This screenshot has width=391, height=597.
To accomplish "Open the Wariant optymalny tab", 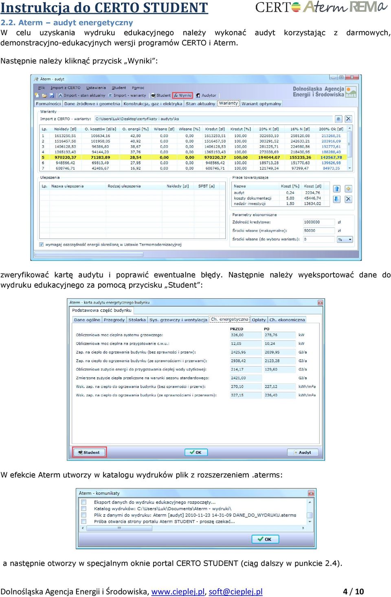I will click(x=261, y=104).
